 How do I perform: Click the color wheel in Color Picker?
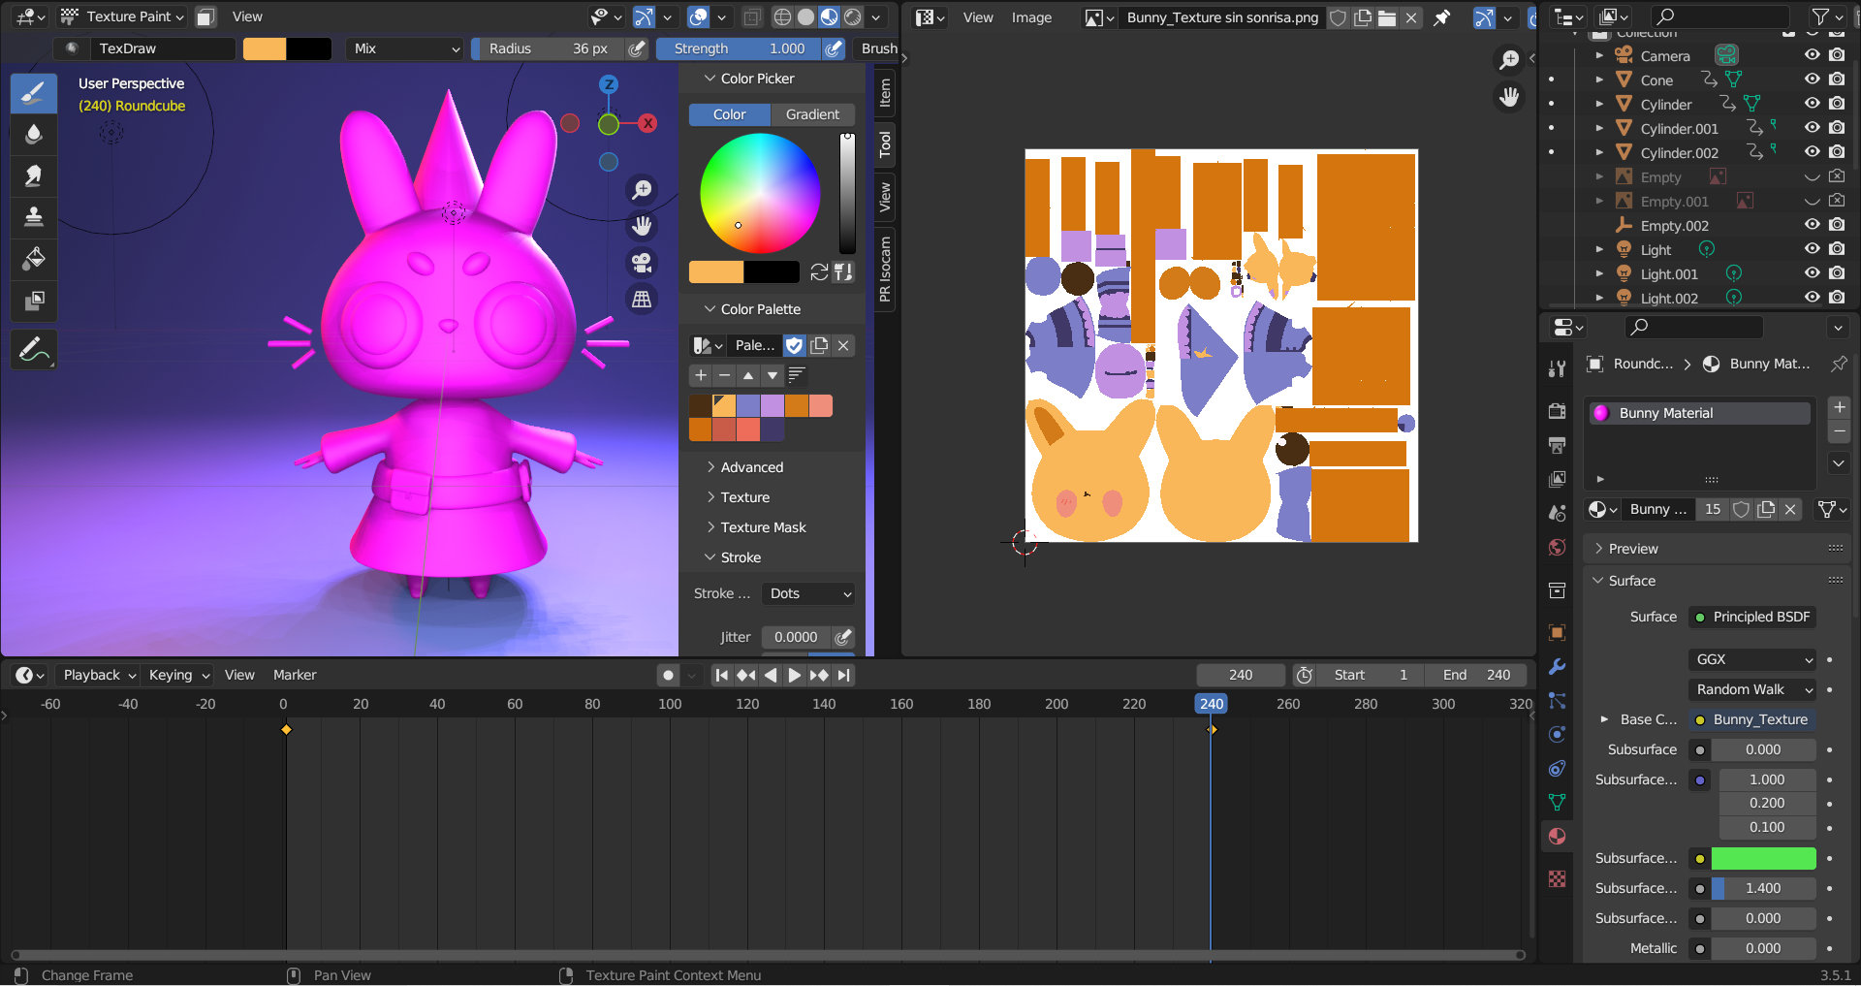click(760, 193)
